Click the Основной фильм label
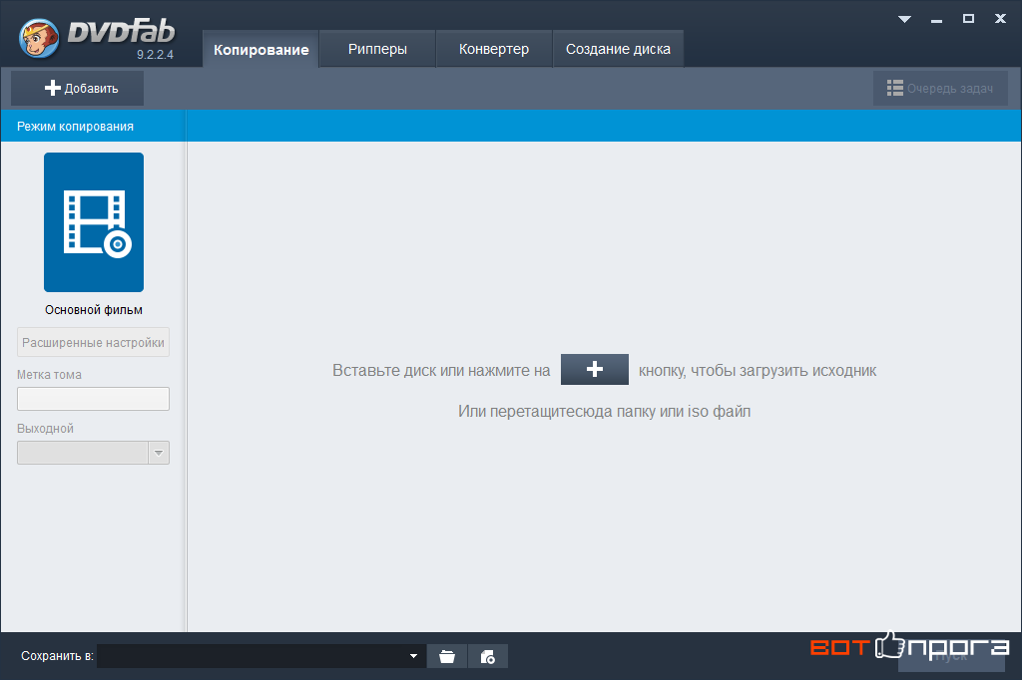1022x680 pixels. click(x=94, y=310)
